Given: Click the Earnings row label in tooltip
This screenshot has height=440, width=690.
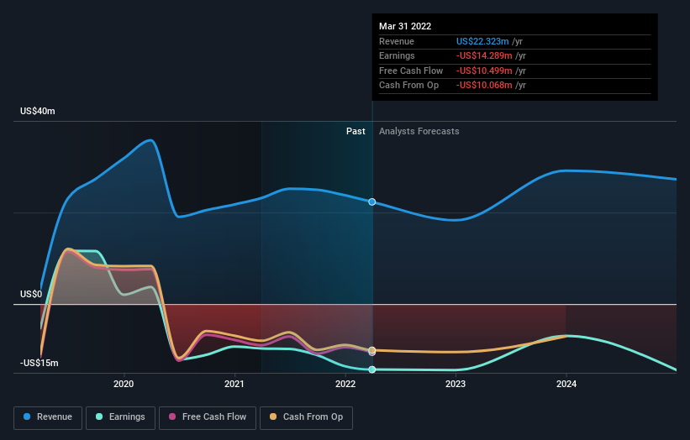Looking at the screenshot, I should (397, 55).
